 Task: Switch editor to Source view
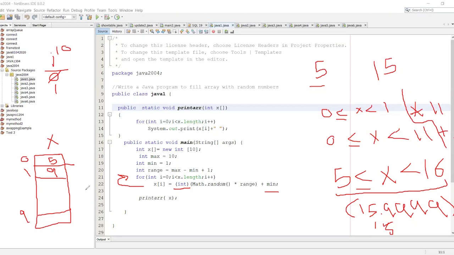[103, 32]
